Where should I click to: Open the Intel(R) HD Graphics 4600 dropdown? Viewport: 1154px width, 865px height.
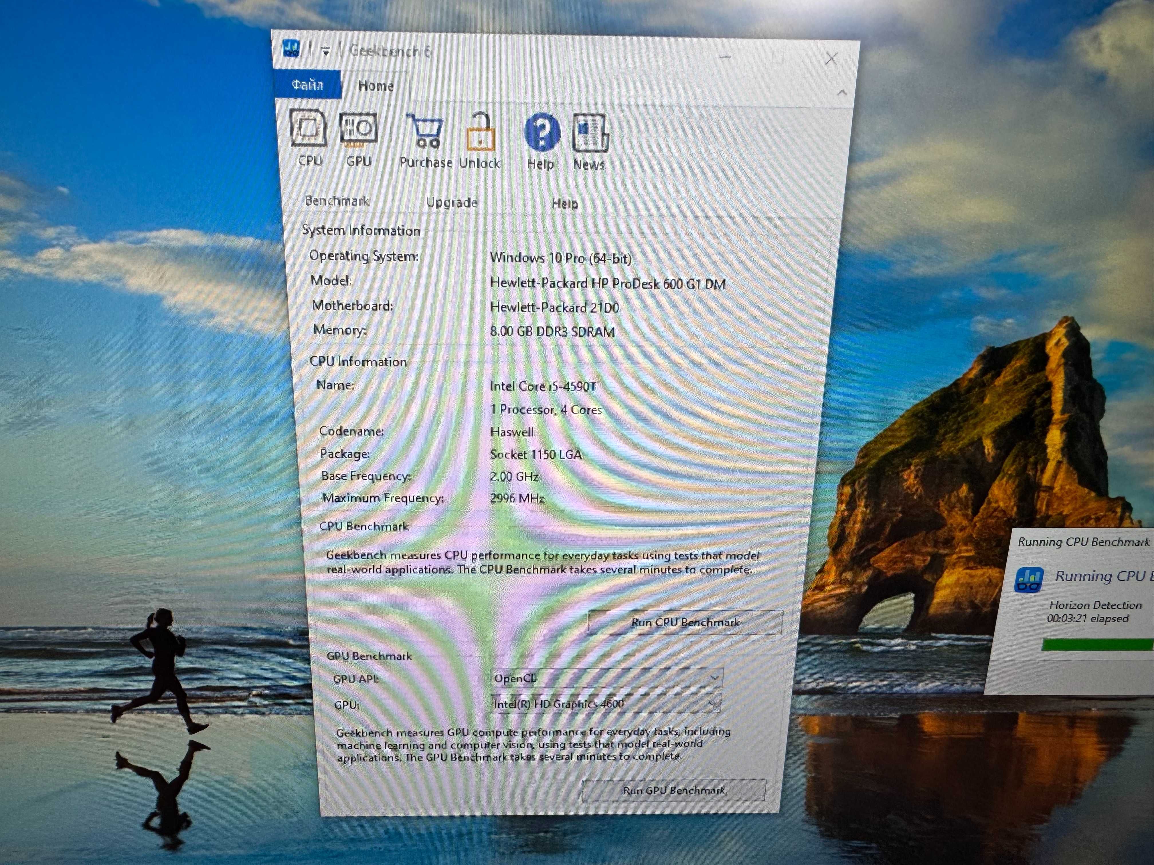[606, 704]
